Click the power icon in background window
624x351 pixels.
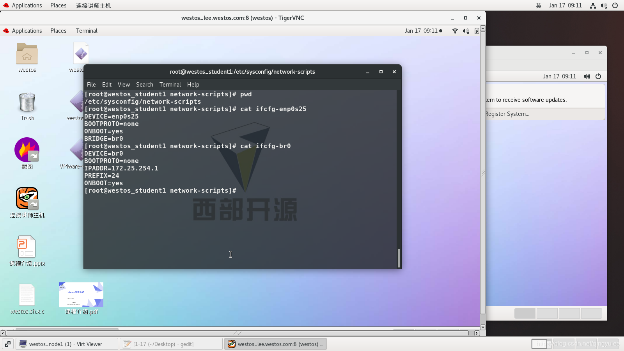[x=598, y=76]
